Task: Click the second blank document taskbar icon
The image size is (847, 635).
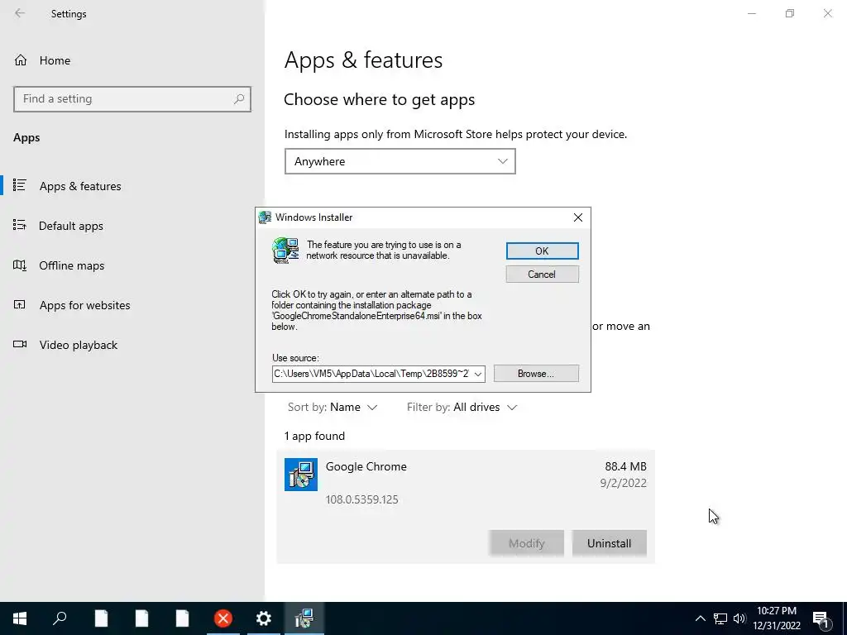Action: 141,618
